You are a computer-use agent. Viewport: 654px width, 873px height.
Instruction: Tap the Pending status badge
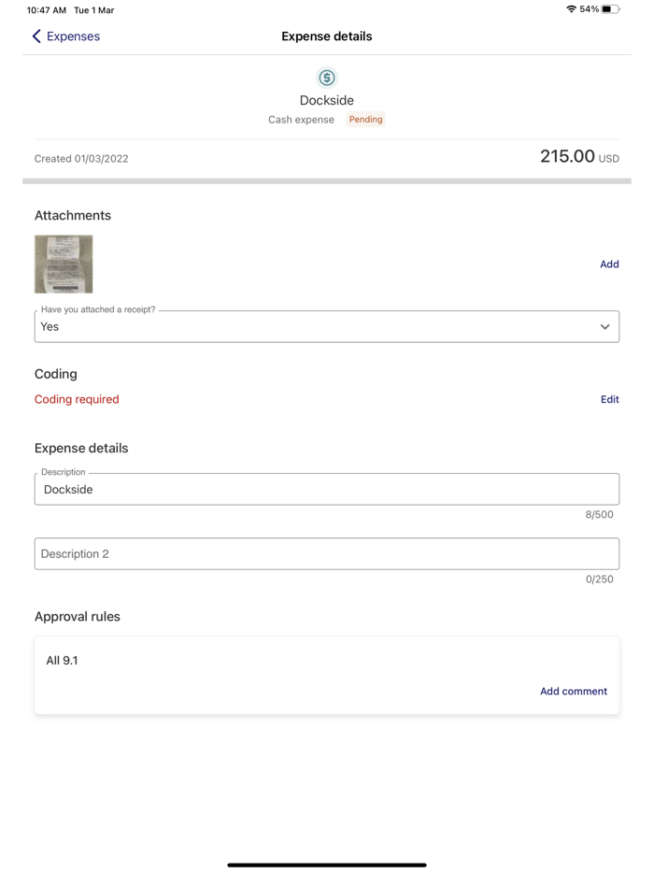point(365,119)
